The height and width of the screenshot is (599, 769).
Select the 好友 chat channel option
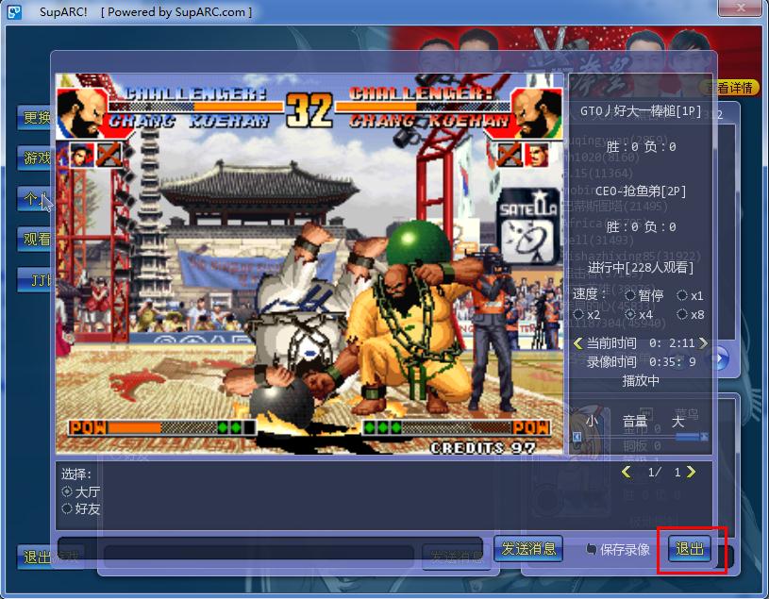(67, 508)
